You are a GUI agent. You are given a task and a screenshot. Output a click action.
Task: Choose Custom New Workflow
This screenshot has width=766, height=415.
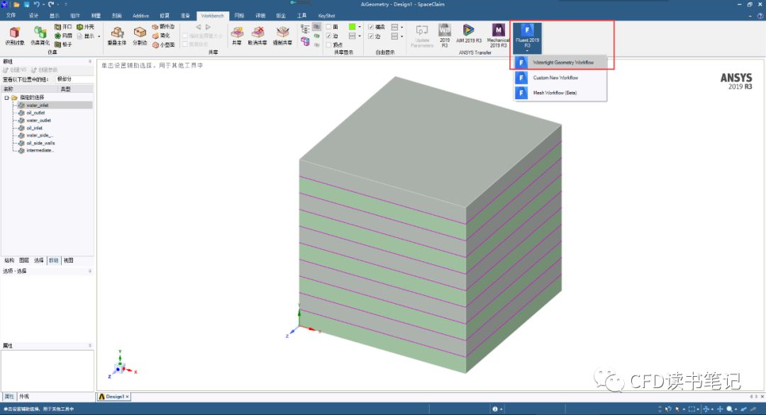pos(560,77)
